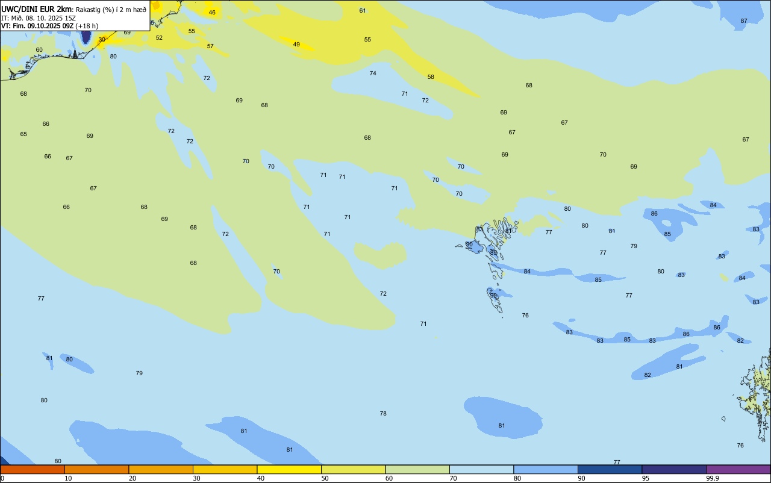771x483 pixels.
Task: Click the 50–60 yellow-green legend swatch
Action: point(353,469)
